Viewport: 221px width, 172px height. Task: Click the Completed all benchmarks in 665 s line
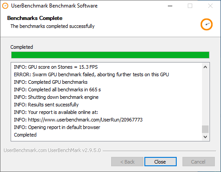click(57, 90)
